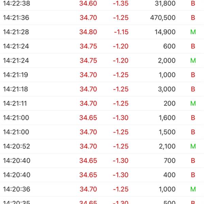
Task: Click the 14:21:11 timestamp
Action: (x=15, y=103)
